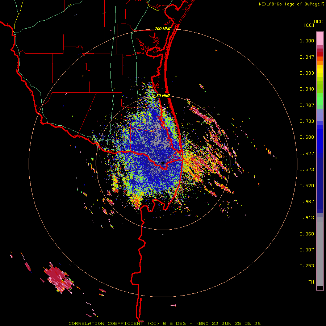
Task: Click the pink top segment of the color bar
Action: [x=320, y=38]
